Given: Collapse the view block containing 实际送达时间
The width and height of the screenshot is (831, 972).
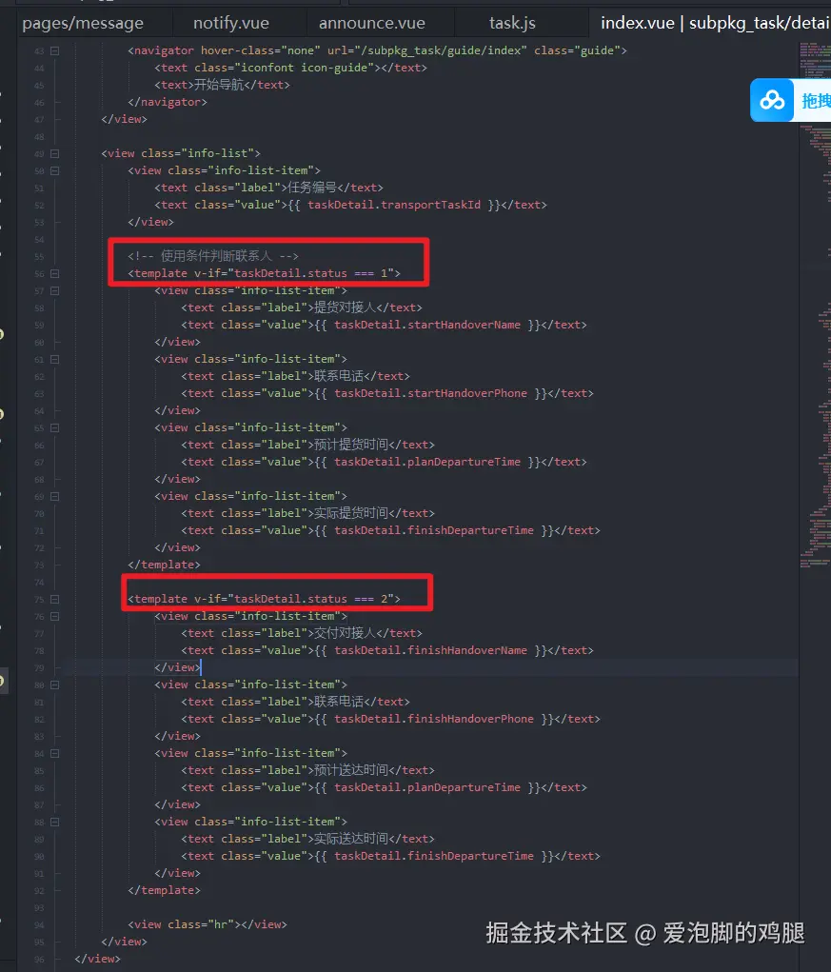Looking at the screenshot, I should (54, 822).
